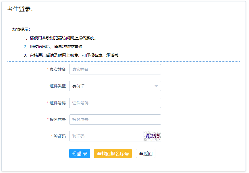
Task: Click the dropdown arrow in 证件类型 box
Action: pyautogui.click(x=156, y=86)
